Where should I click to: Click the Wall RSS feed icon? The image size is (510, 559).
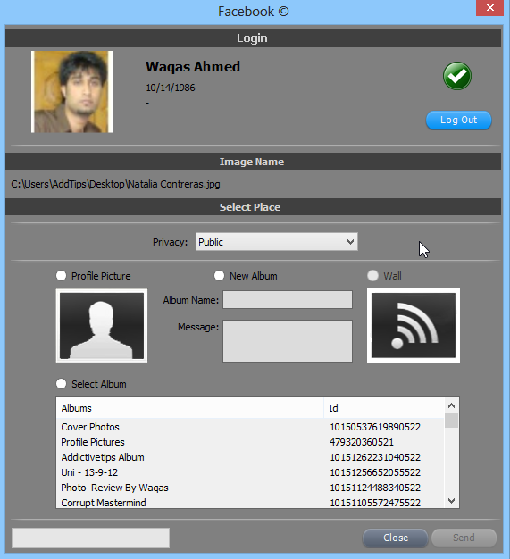pos(414,326)
